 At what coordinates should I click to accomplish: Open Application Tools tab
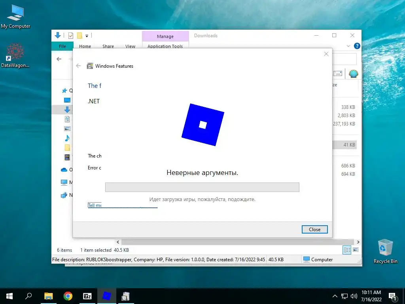pyautogui.click(x=165, y=46)
